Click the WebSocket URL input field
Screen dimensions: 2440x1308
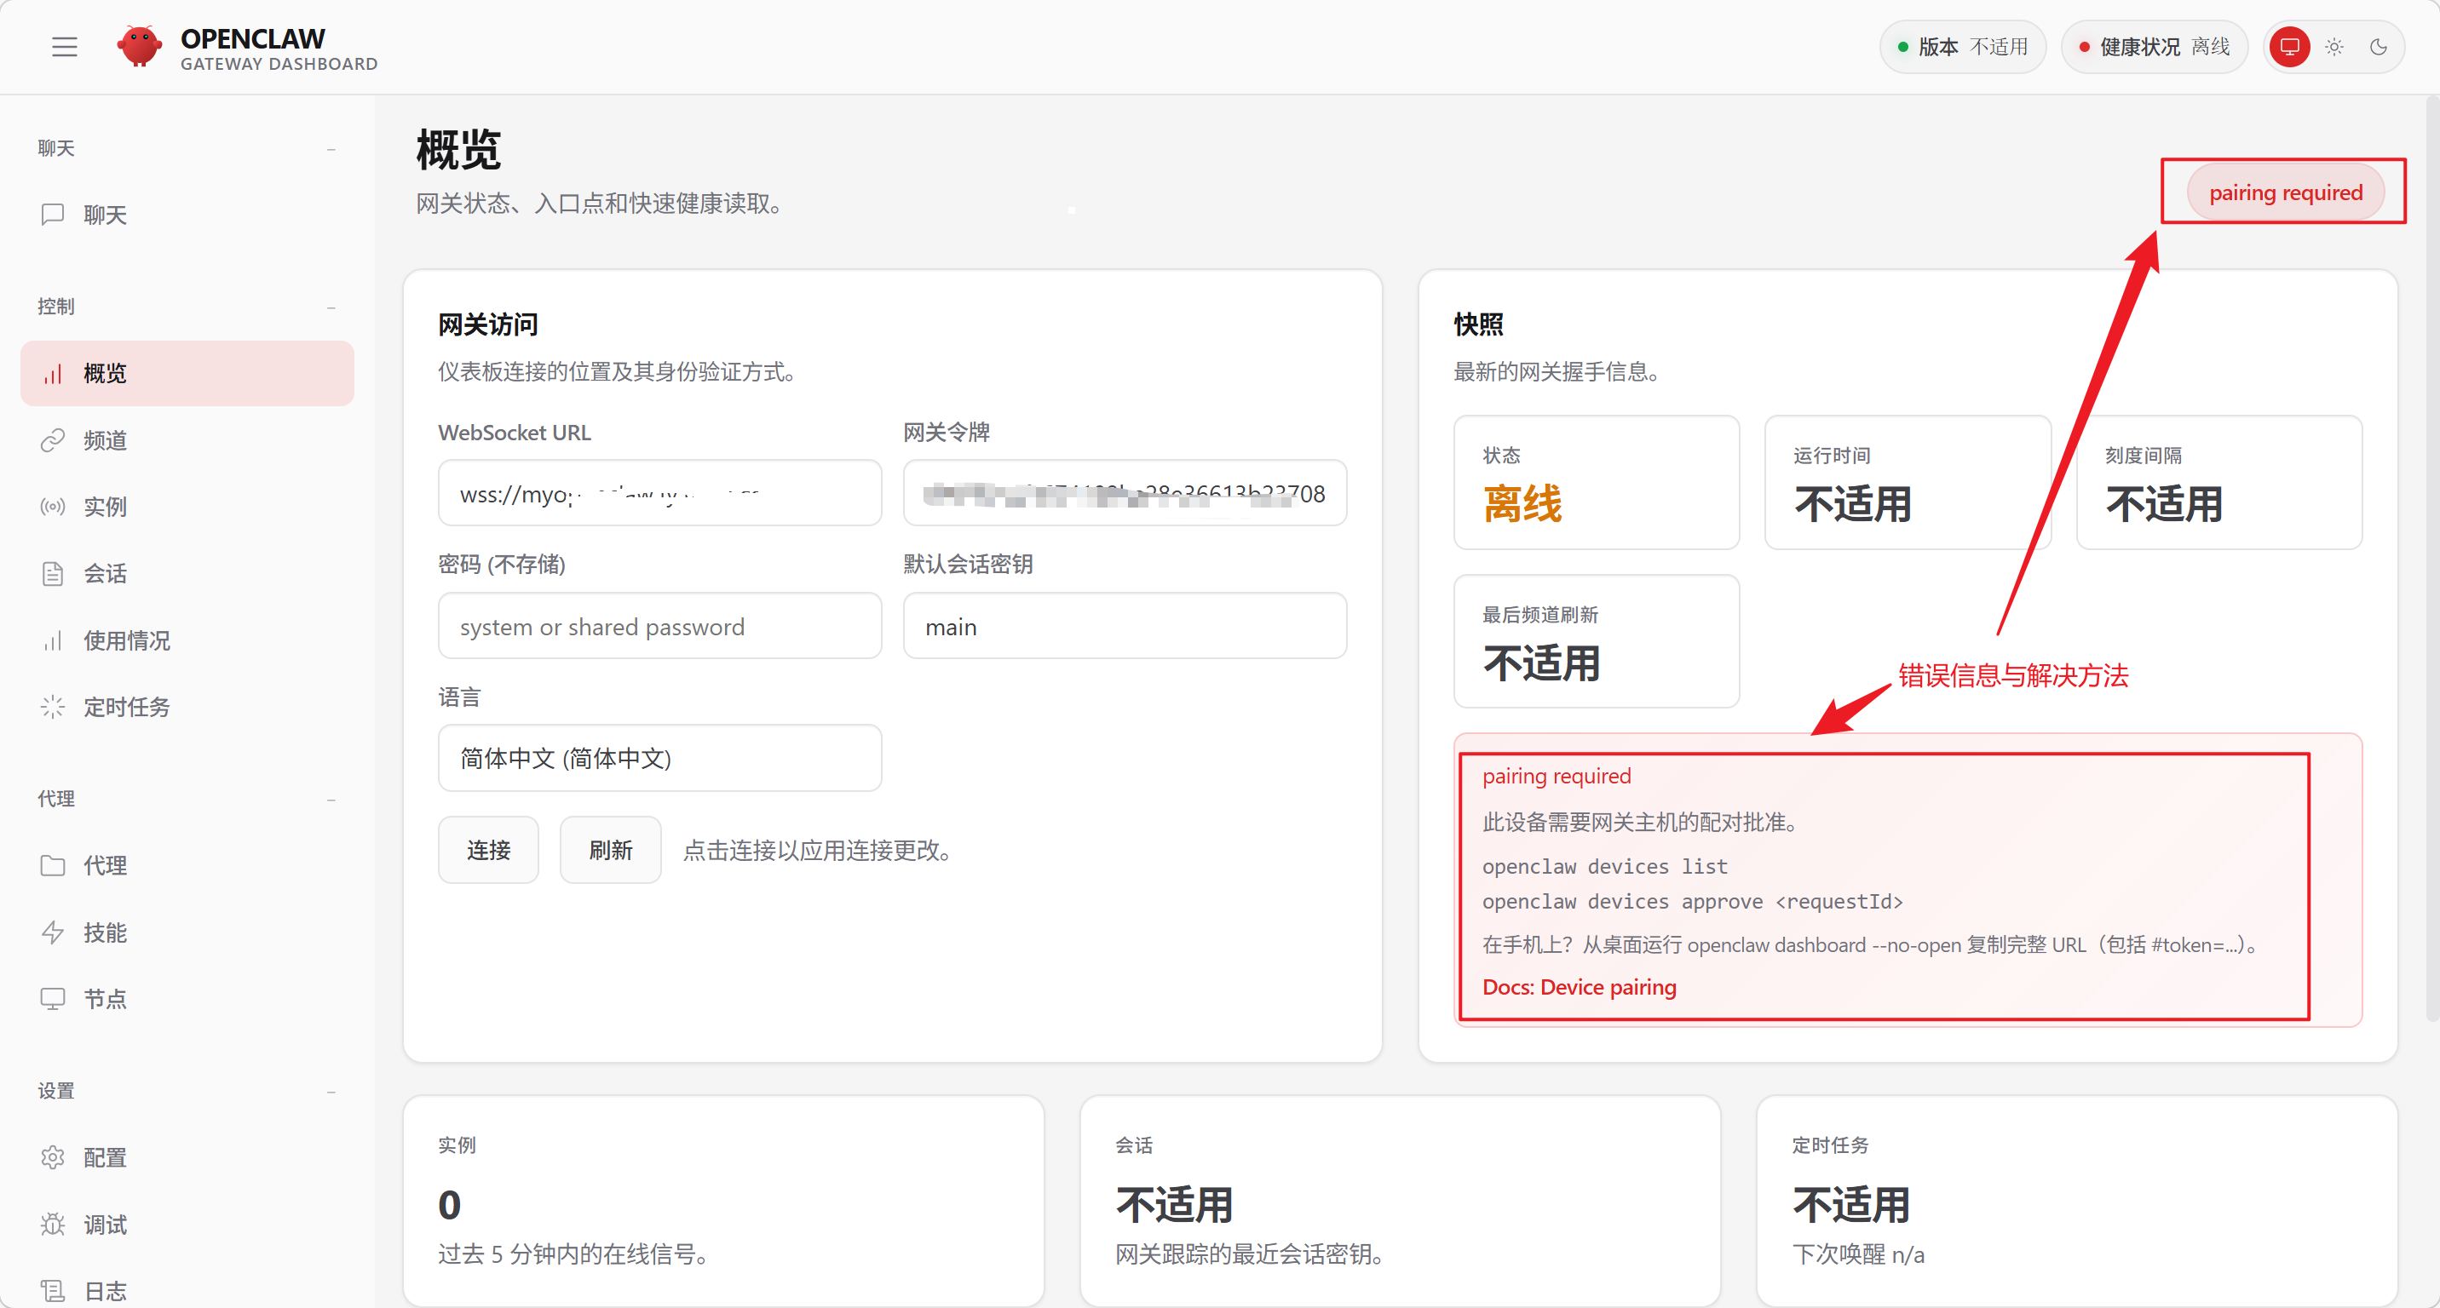coord(659,493)
